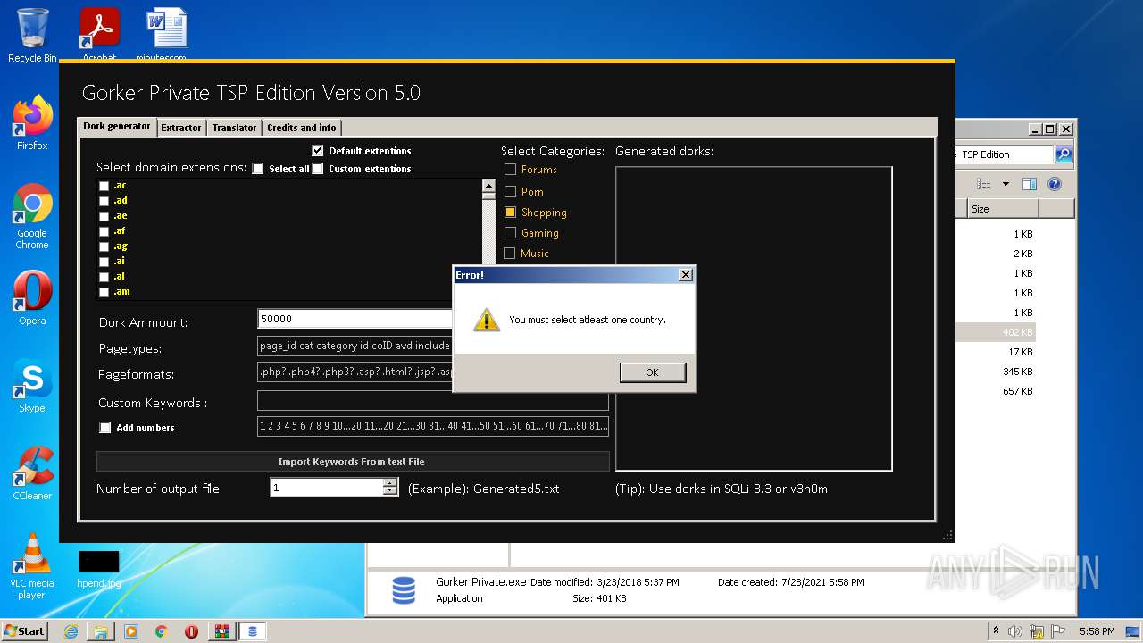Open the Credits and info tab
Viewport: 1143px width, 643px height.
[x=302, y=128]
